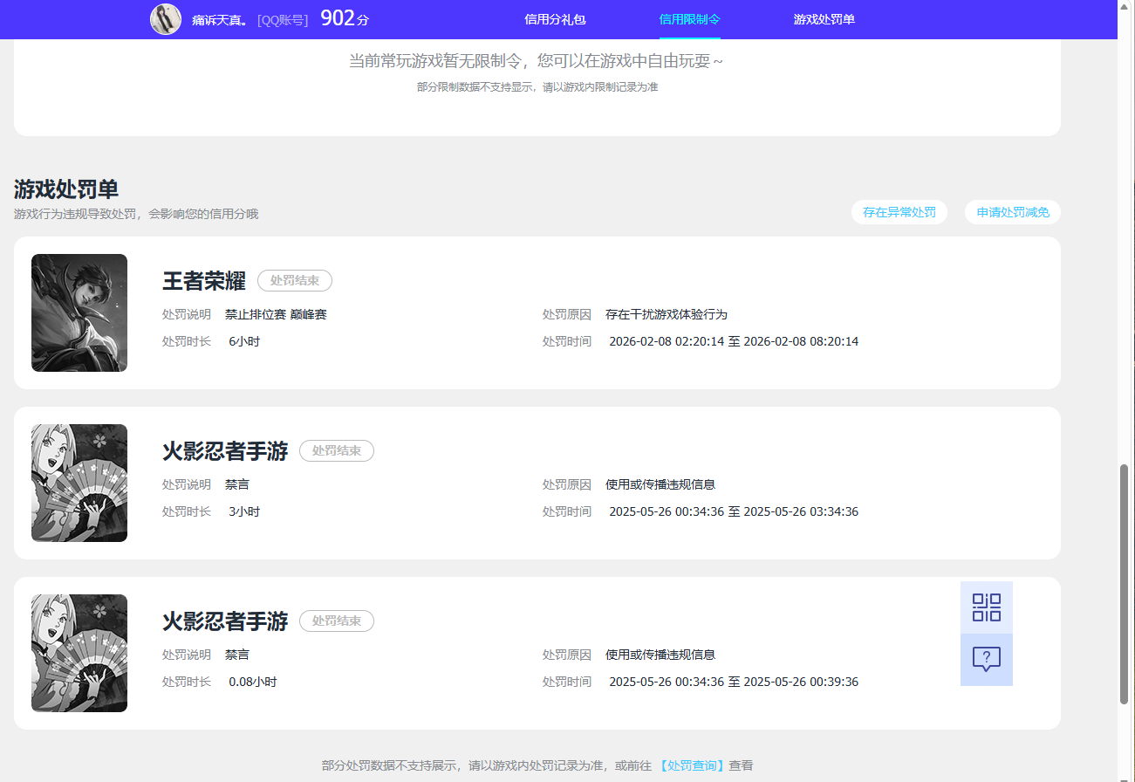
Task: Click the 禁言 text on the 3小时 card
Action: tap(237, 484)
